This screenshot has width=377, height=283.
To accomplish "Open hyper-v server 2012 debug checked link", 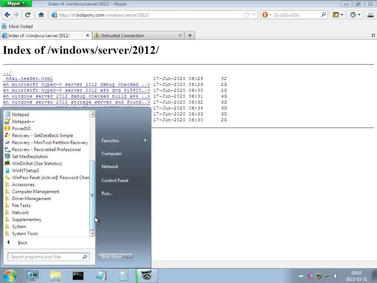I will tap(77, 84).
